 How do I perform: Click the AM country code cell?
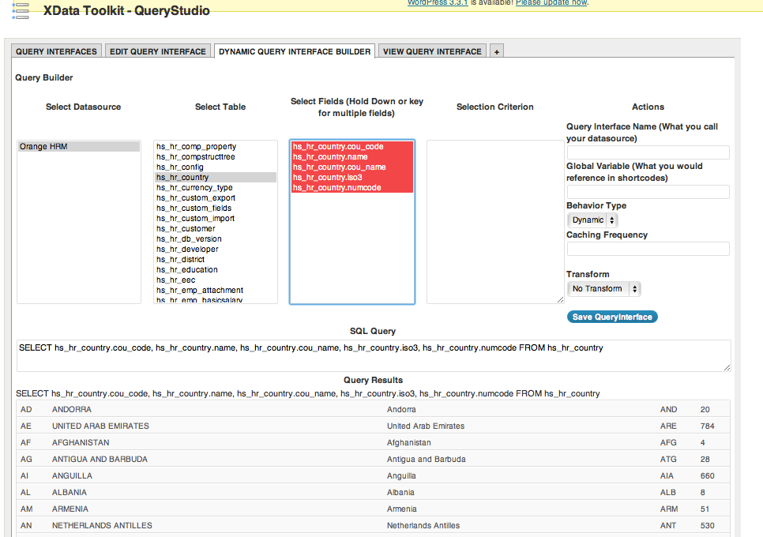[26, 509]
